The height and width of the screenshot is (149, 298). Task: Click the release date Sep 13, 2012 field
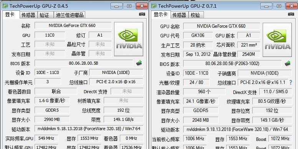tap(198, 54)
